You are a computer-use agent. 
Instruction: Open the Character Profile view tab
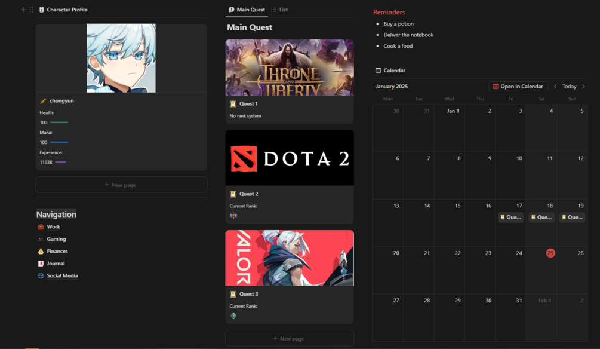[x=63, y=10]
